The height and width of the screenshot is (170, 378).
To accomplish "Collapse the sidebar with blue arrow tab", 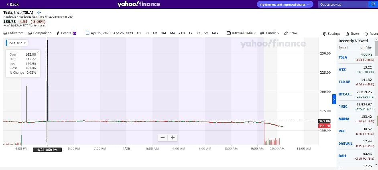I will click(x=334, y=99).
